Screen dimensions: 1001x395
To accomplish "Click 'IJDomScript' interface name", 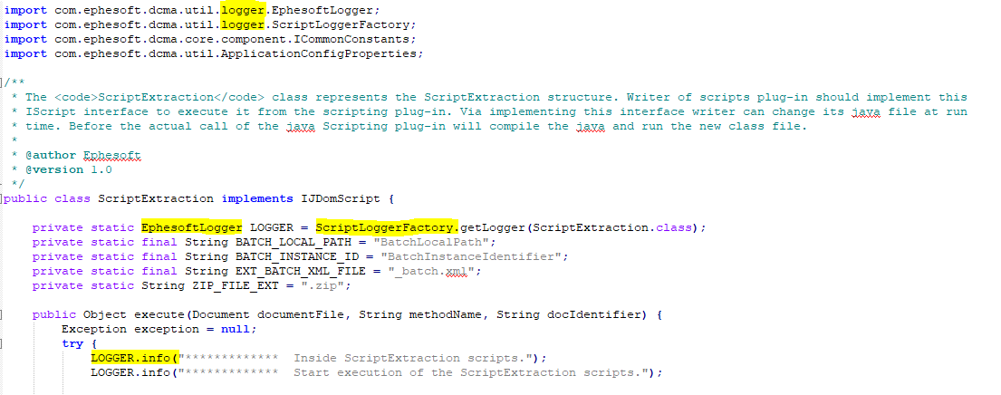I will (341, 198).
